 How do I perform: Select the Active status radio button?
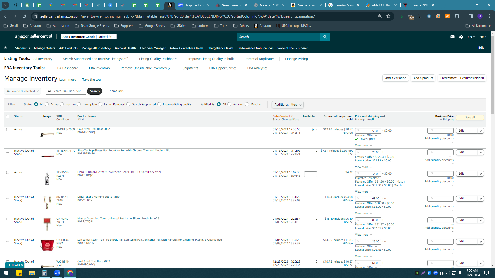[x=47, y=104]
